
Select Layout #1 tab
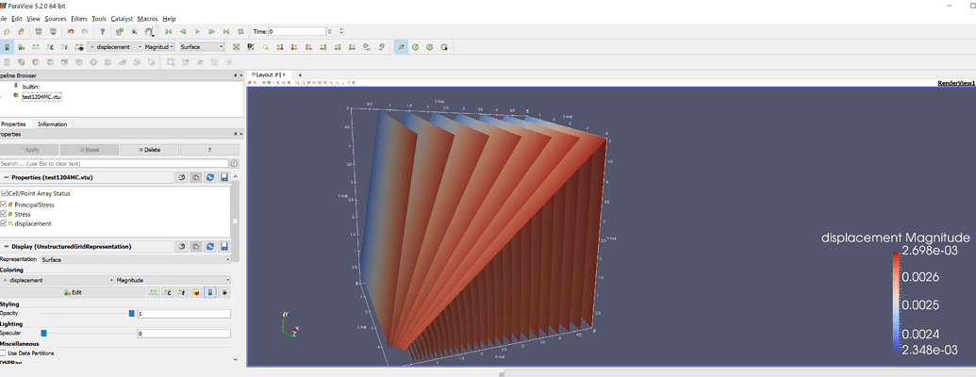point(268,74)
